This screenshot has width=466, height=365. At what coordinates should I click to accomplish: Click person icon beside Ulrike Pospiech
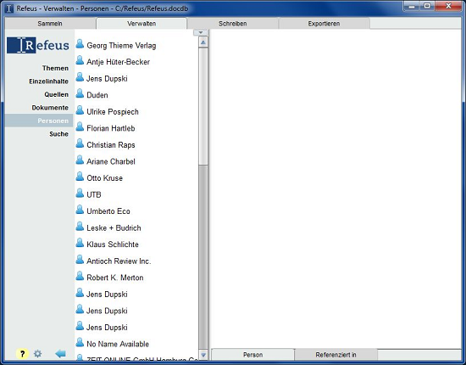(x=80, y=110)
